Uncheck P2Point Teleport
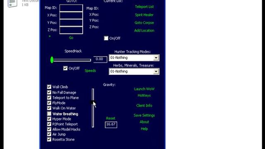The image size is (265, 149). pyautogui.click(x=49, y=124)
